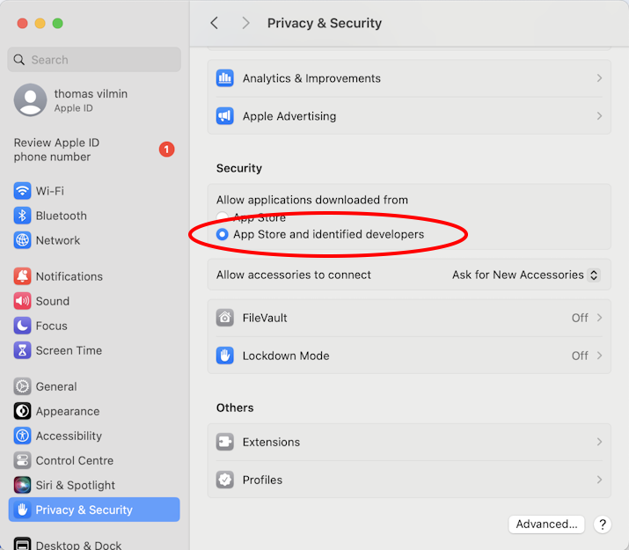Click the Search field
Image resolution: width=629 pixels, height=550 pixels.
click(95, 60)
